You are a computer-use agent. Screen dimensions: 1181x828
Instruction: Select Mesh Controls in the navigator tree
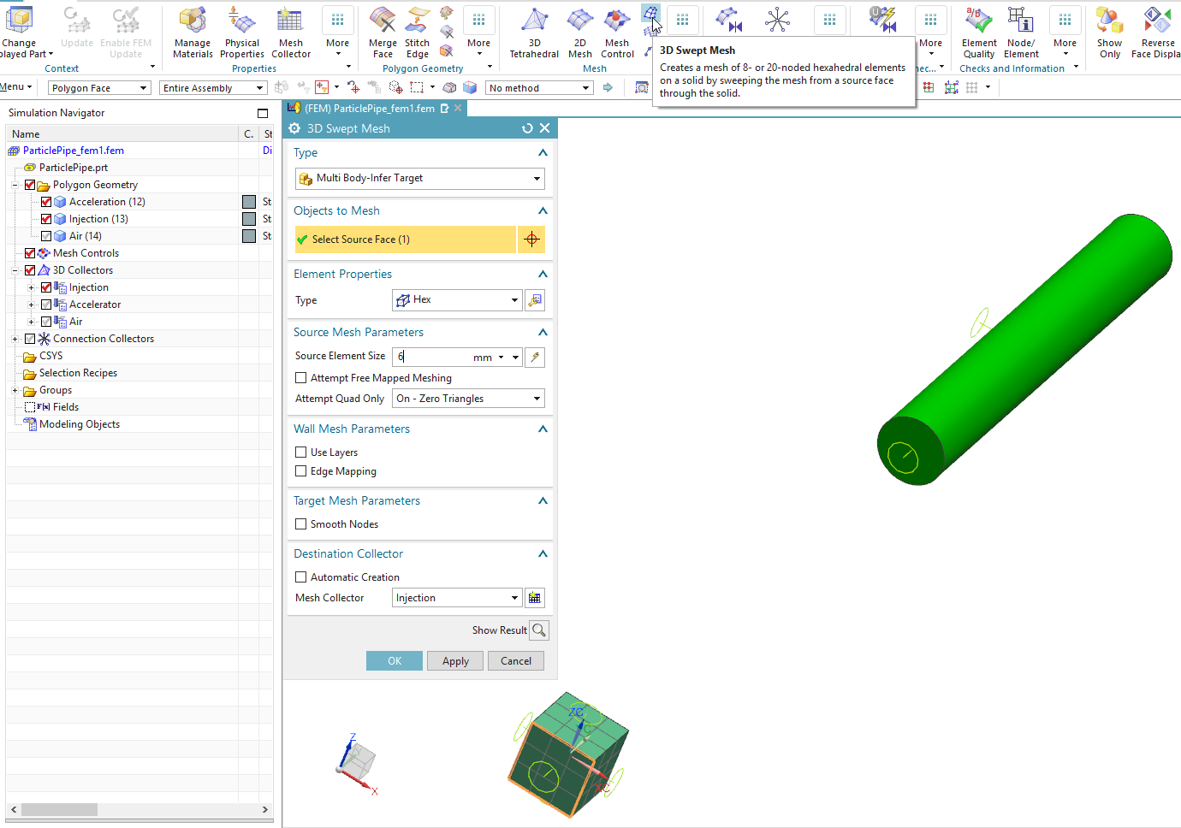pos(86,253)
